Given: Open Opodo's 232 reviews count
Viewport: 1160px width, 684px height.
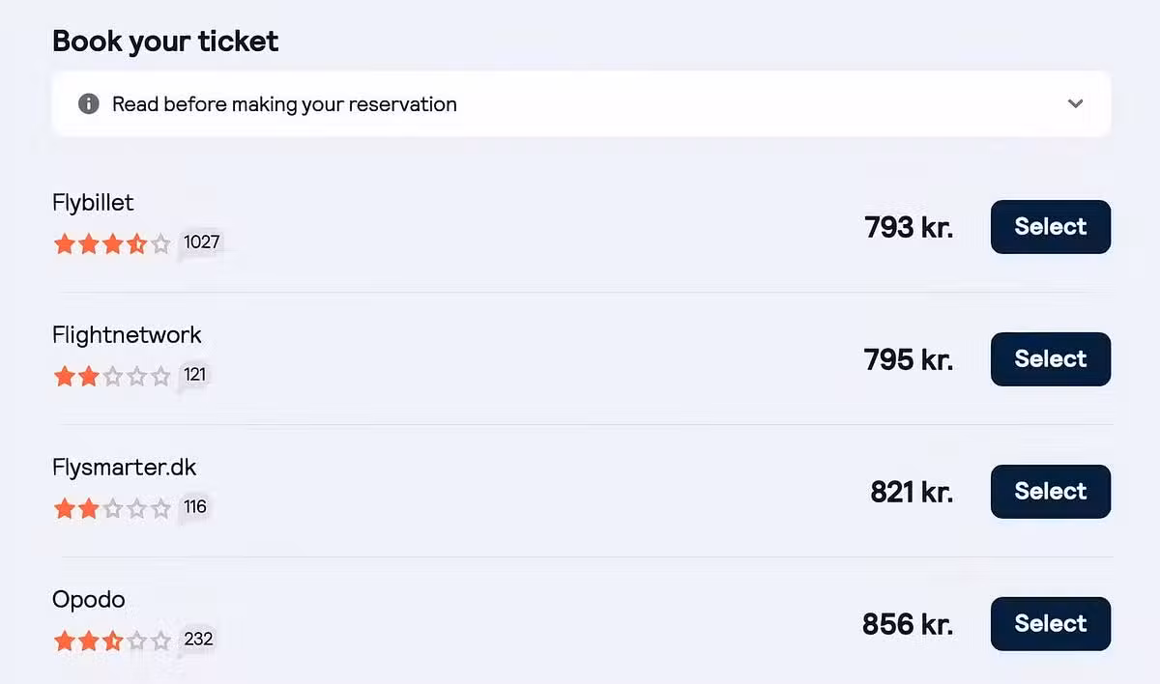Looking at the screenshot, I should point(198,640).
